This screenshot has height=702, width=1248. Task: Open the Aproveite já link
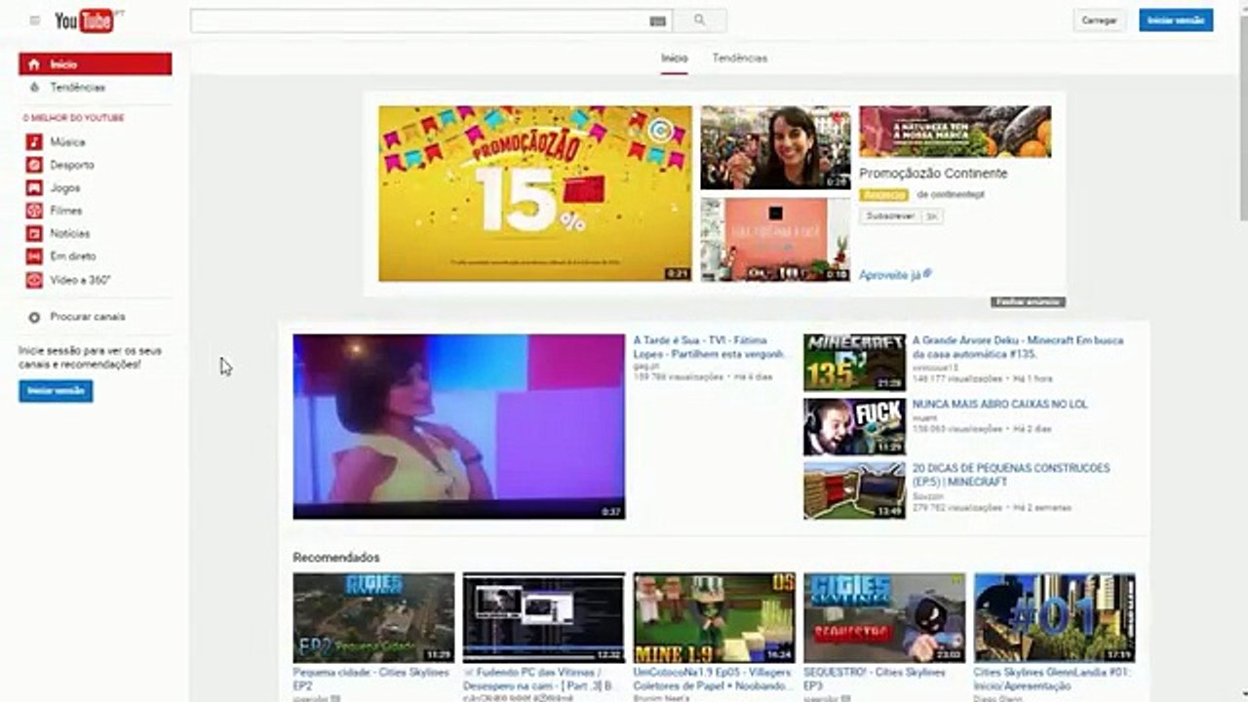[x=889, y=276]
